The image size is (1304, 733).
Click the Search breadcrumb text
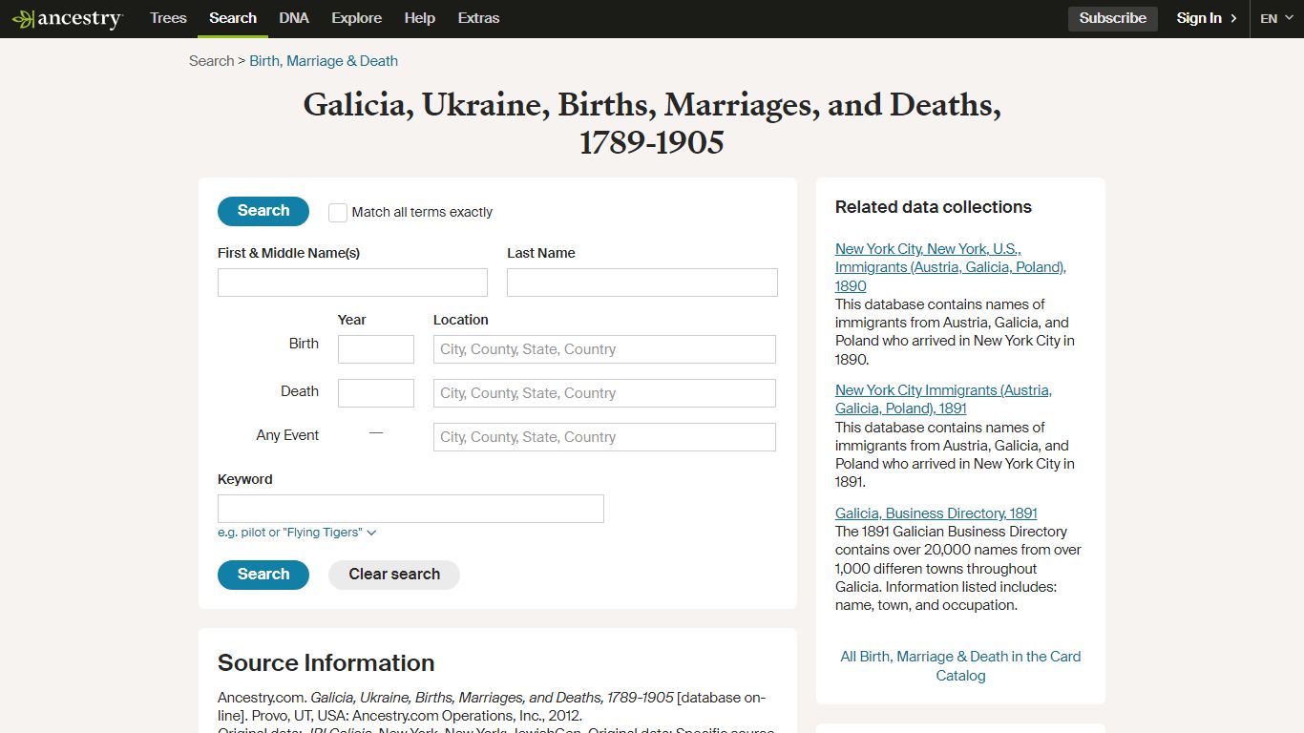pyautogui.click(x=211, y=61)
